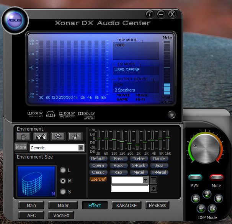Click the 250 Hz EQ slider
This screenshot has height=224, width=232.
point(122,140)
